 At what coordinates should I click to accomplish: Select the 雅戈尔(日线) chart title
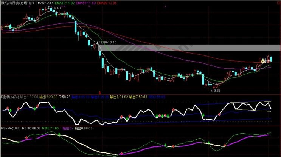[10, 3]
